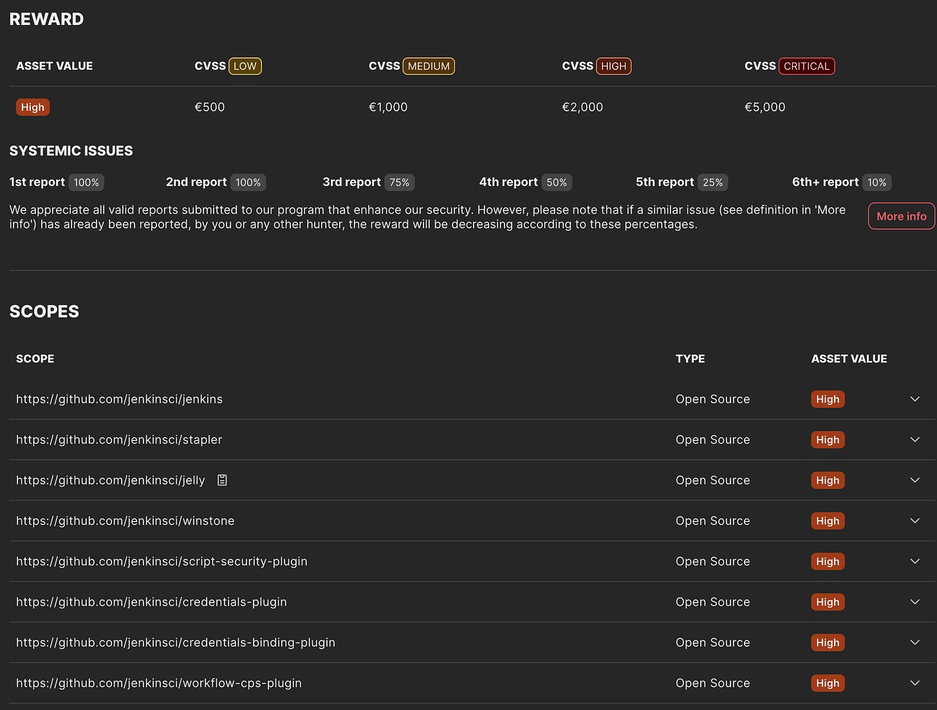Expand the credentials-binding-plugin row chevron
This screenshot has width=937, height=710.
coord(914,642)
